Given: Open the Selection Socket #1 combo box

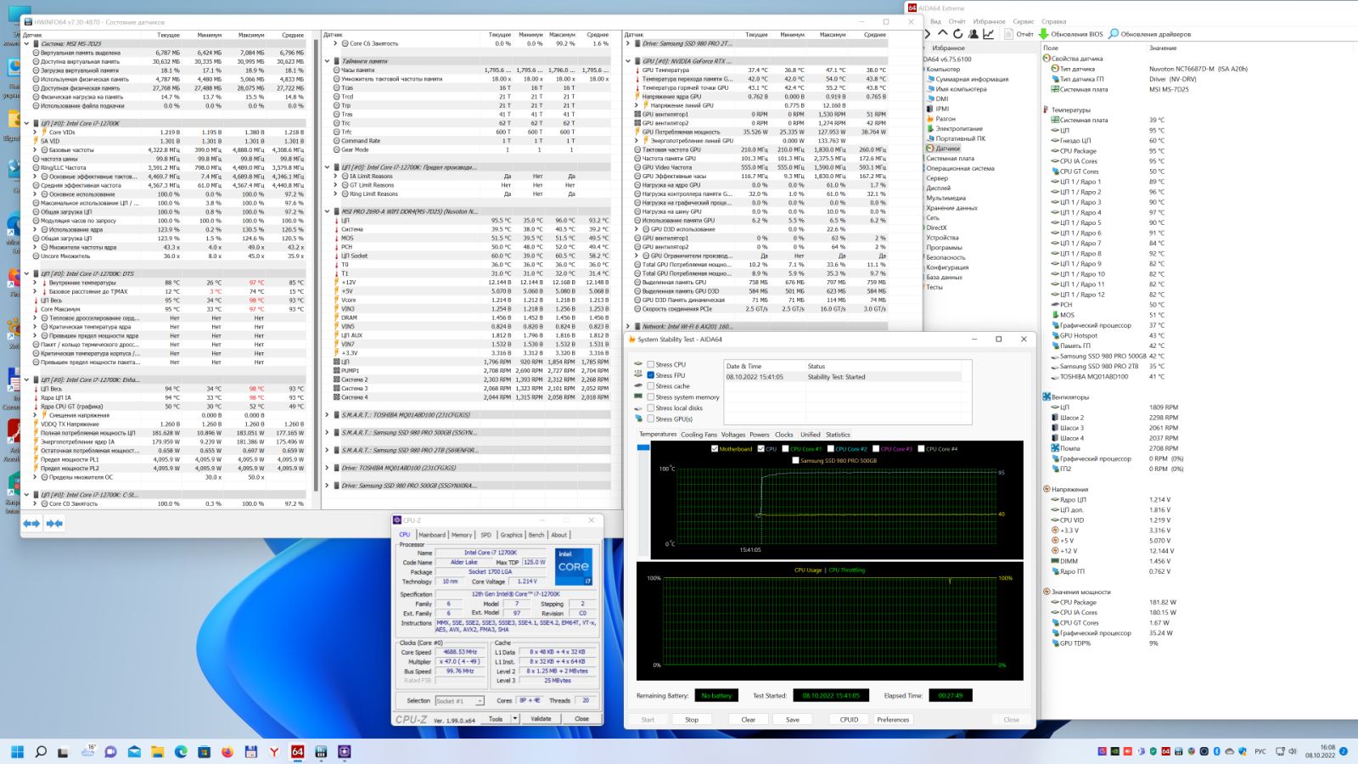Looking at the screenshot, I should pos(459,701).
